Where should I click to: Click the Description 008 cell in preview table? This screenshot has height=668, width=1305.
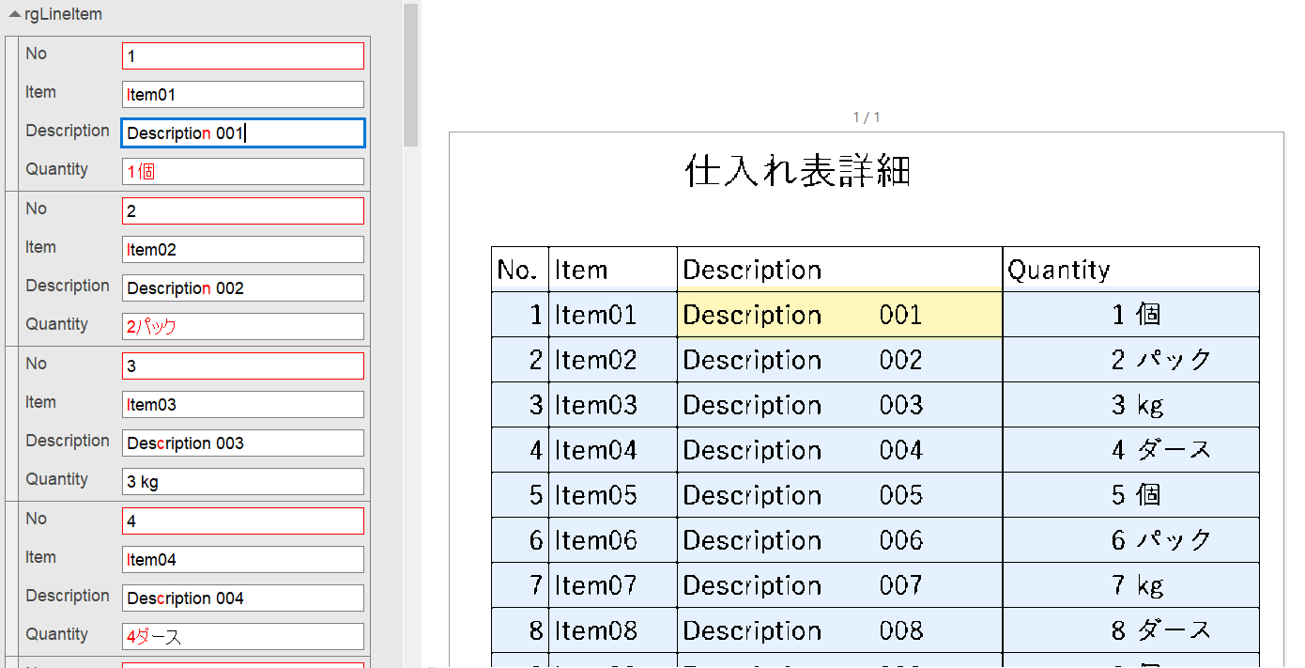point(839,630)
